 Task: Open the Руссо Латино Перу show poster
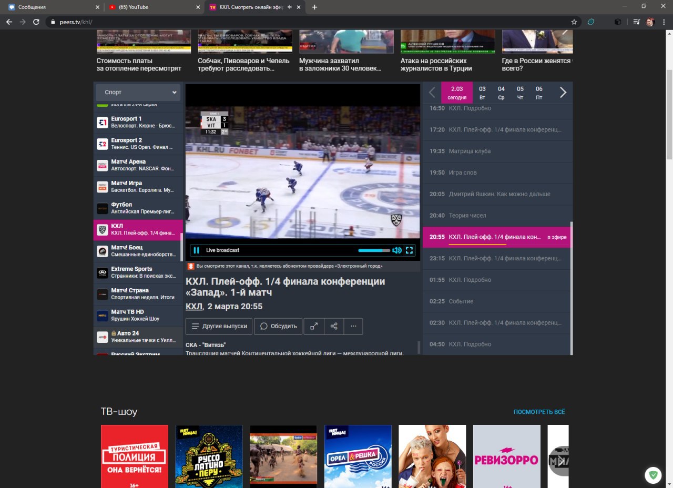tap(209, 456)
